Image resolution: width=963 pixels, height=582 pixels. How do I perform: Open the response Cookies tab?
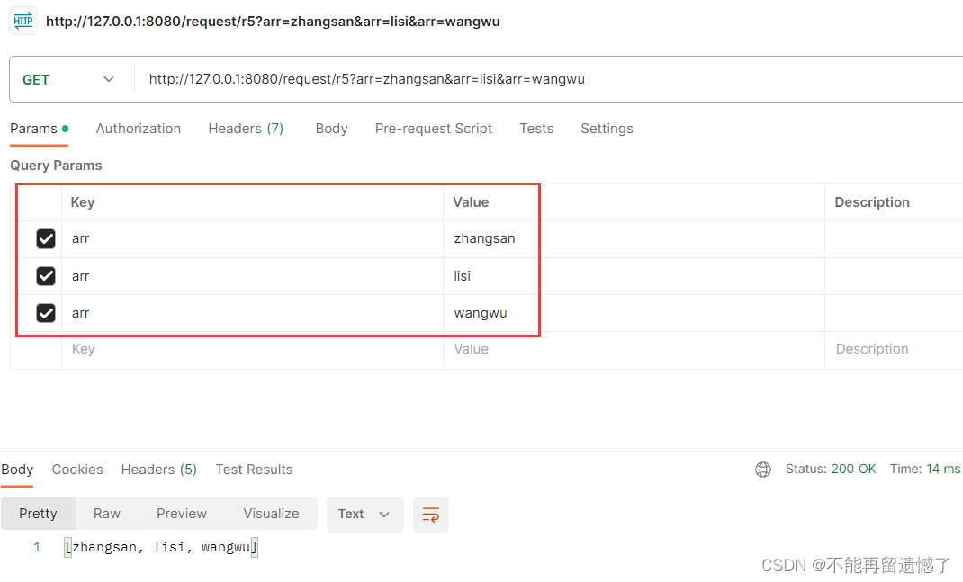[77, 470]
